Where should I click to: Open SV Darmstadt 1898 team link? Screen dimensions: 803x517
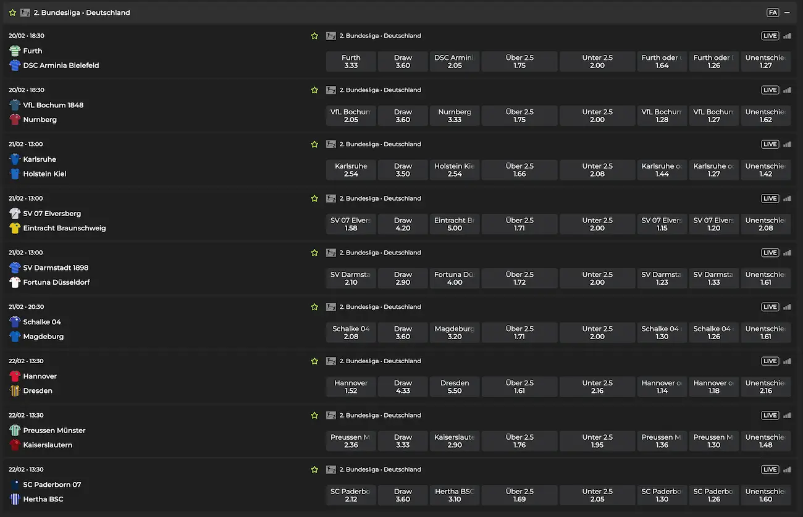tap(56, 267)
